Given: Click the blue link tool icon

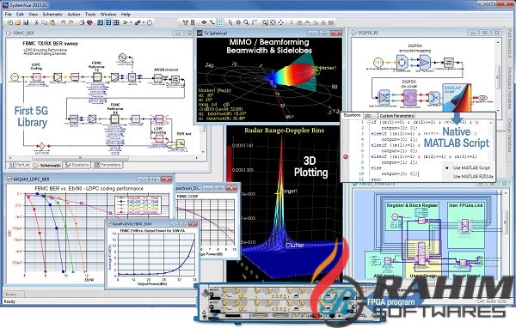Looking at the screenshot, I should click(138, 22).
